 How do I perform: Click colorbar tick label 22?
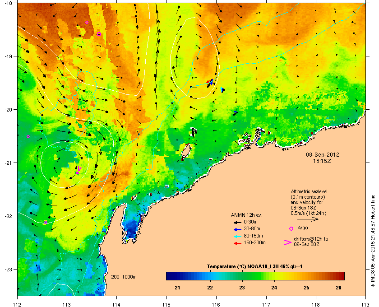point(210,288)
